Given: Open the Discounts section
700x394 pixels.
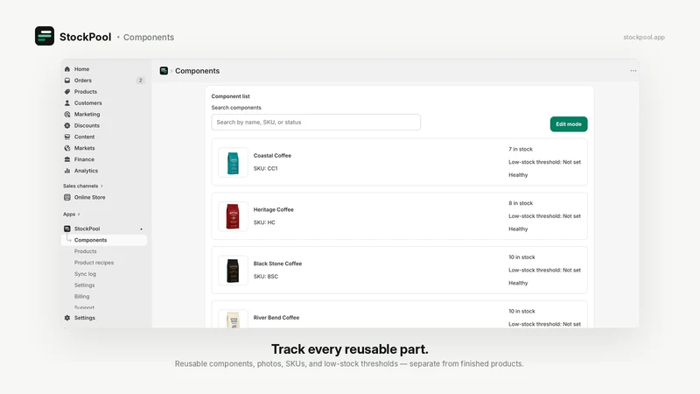Looking at the screenshot, I should pos(87,125).
